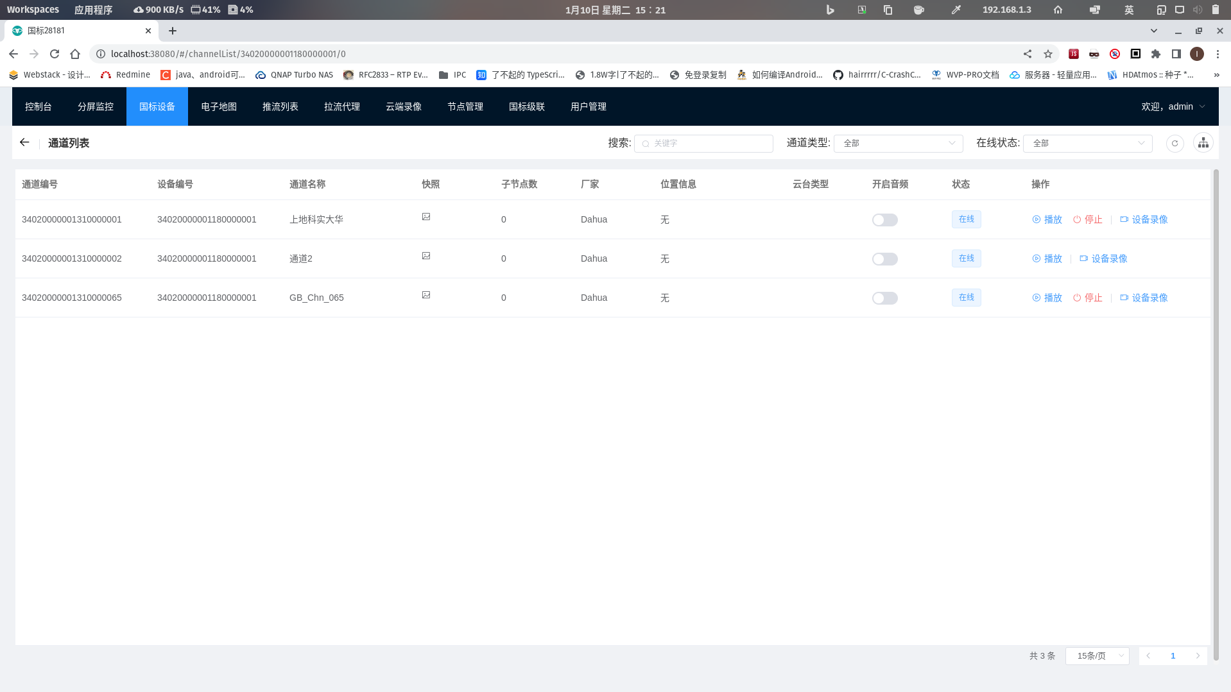Click the circular refresh icon in the filter bar
This screenshot has width=1231, height=692.
coord(1175,143)
